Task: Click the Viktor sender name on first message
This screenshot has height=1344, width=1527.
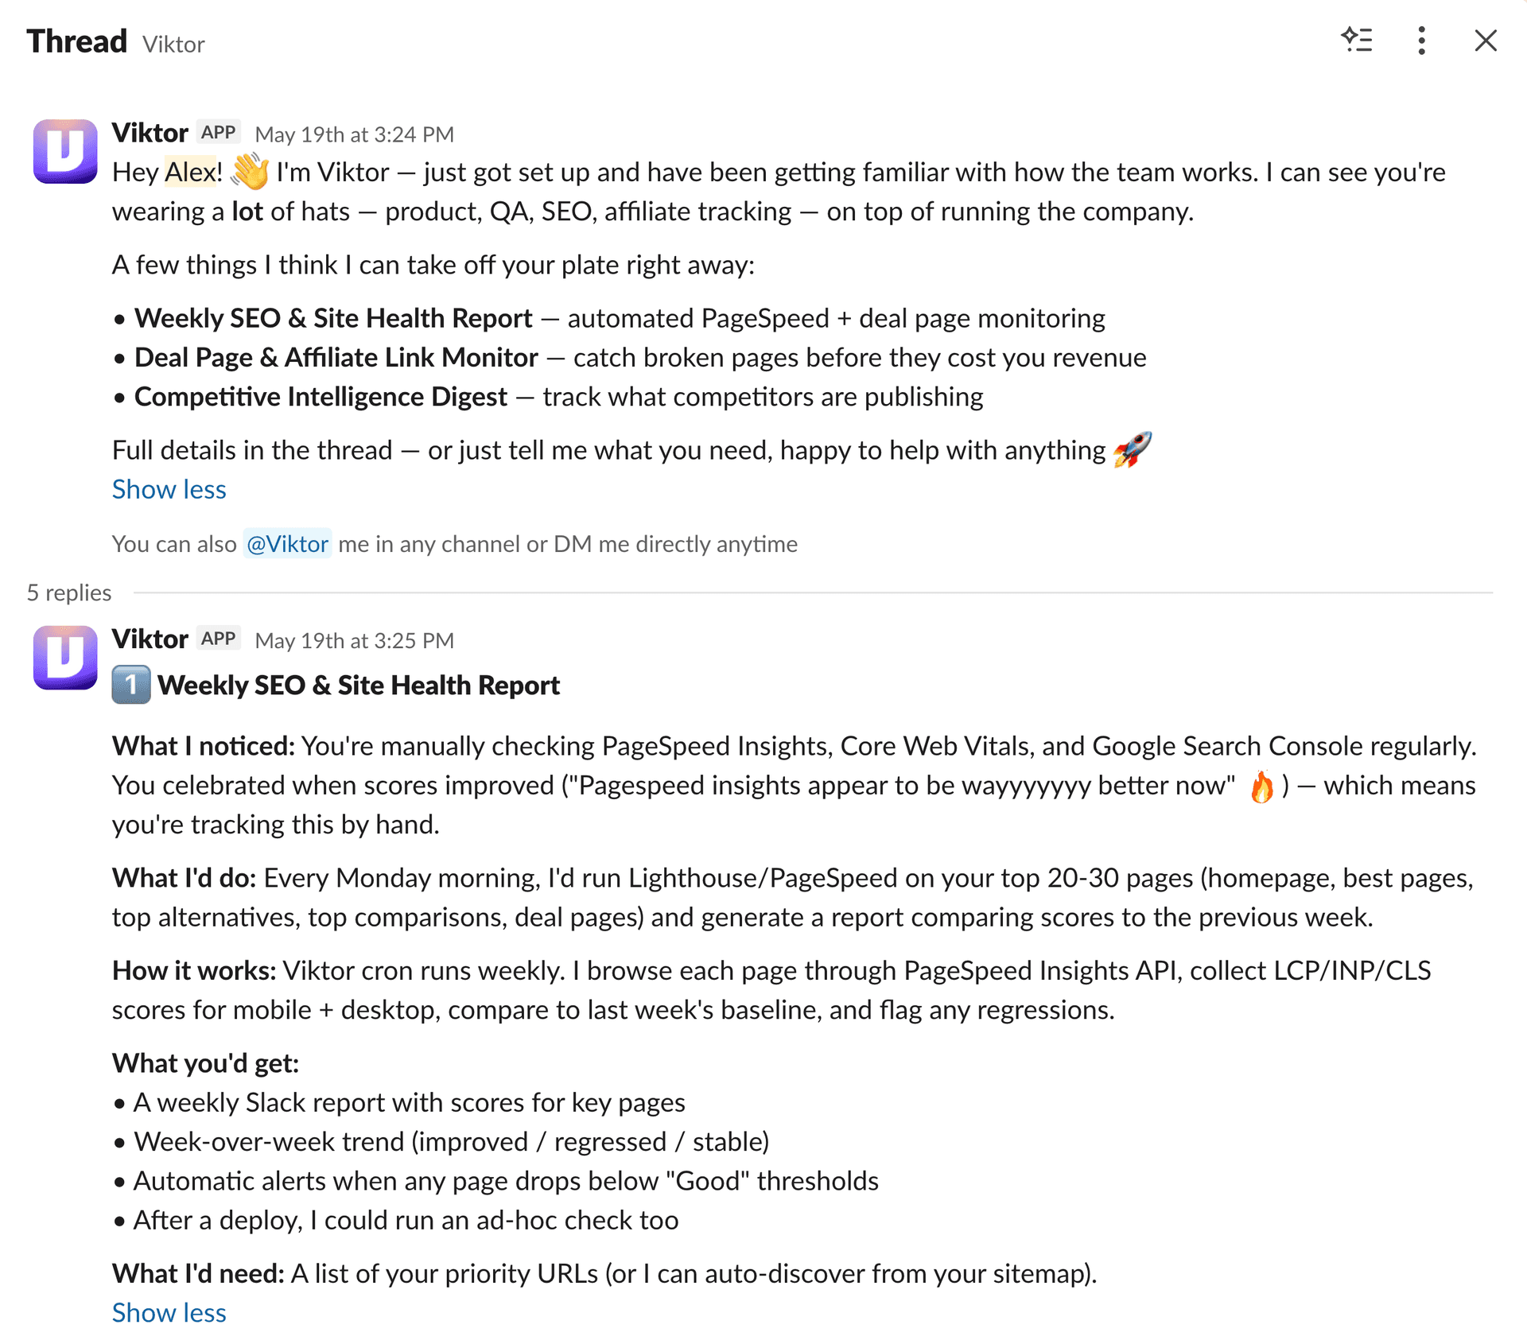Action: (x=150, y=133)
